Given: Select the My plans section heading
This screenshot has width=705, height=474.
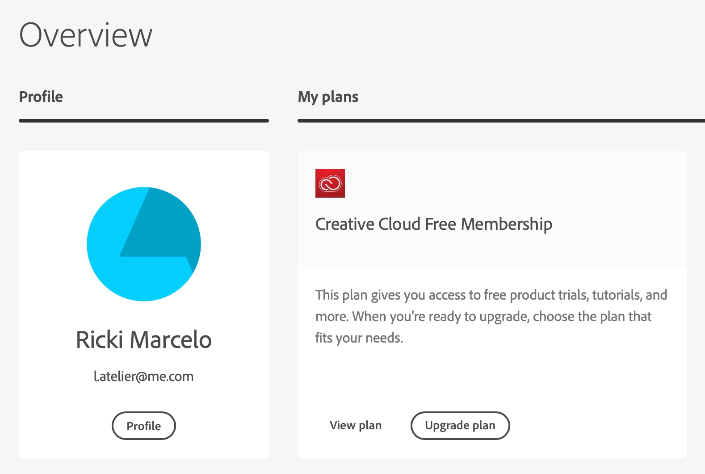Looking at the screenshot, I should tap(328, 97).
